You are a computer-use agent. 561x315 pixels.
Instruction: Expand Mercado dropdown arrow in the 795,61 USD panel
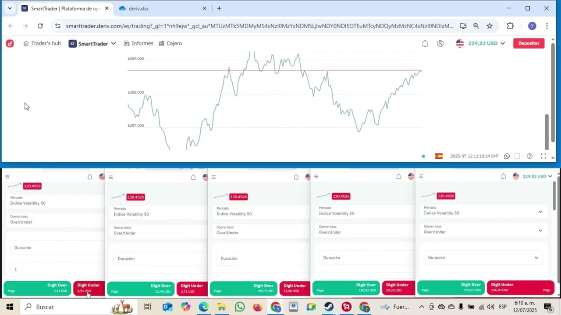tap(540, 212)
